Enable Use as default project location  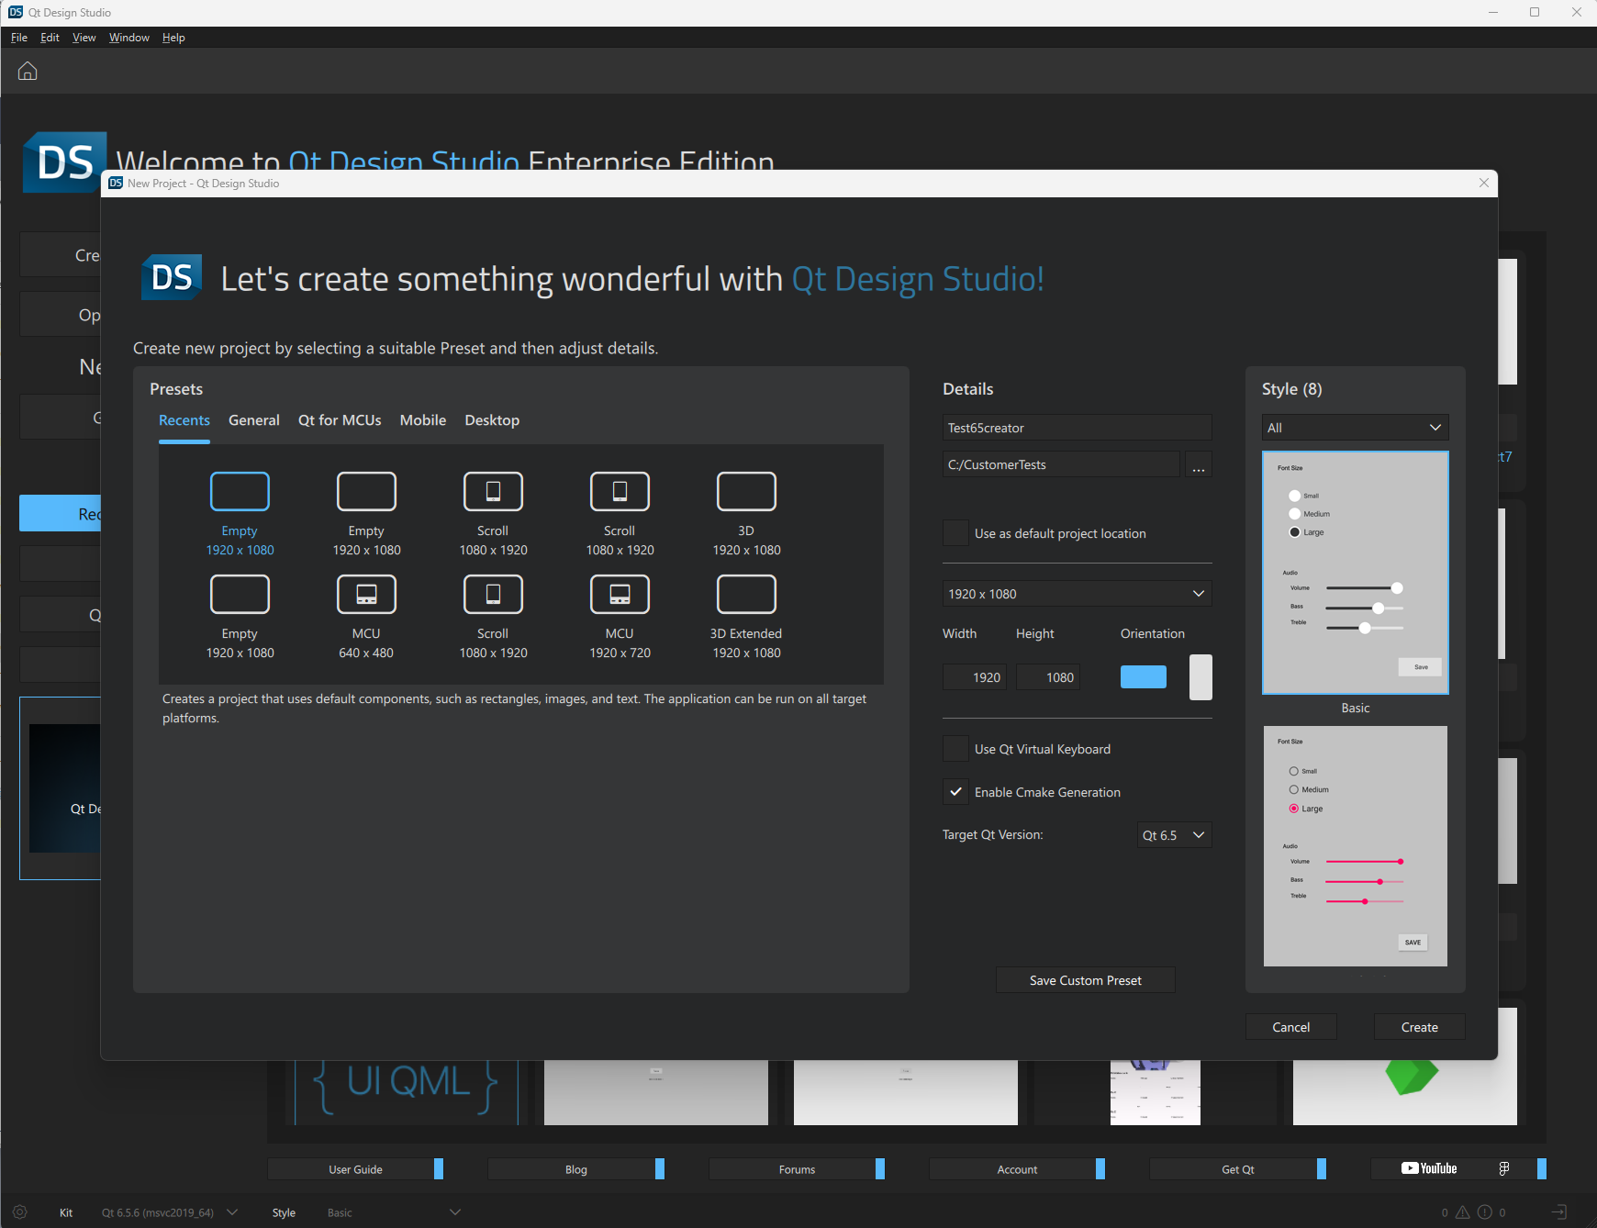tap(955, 533)
